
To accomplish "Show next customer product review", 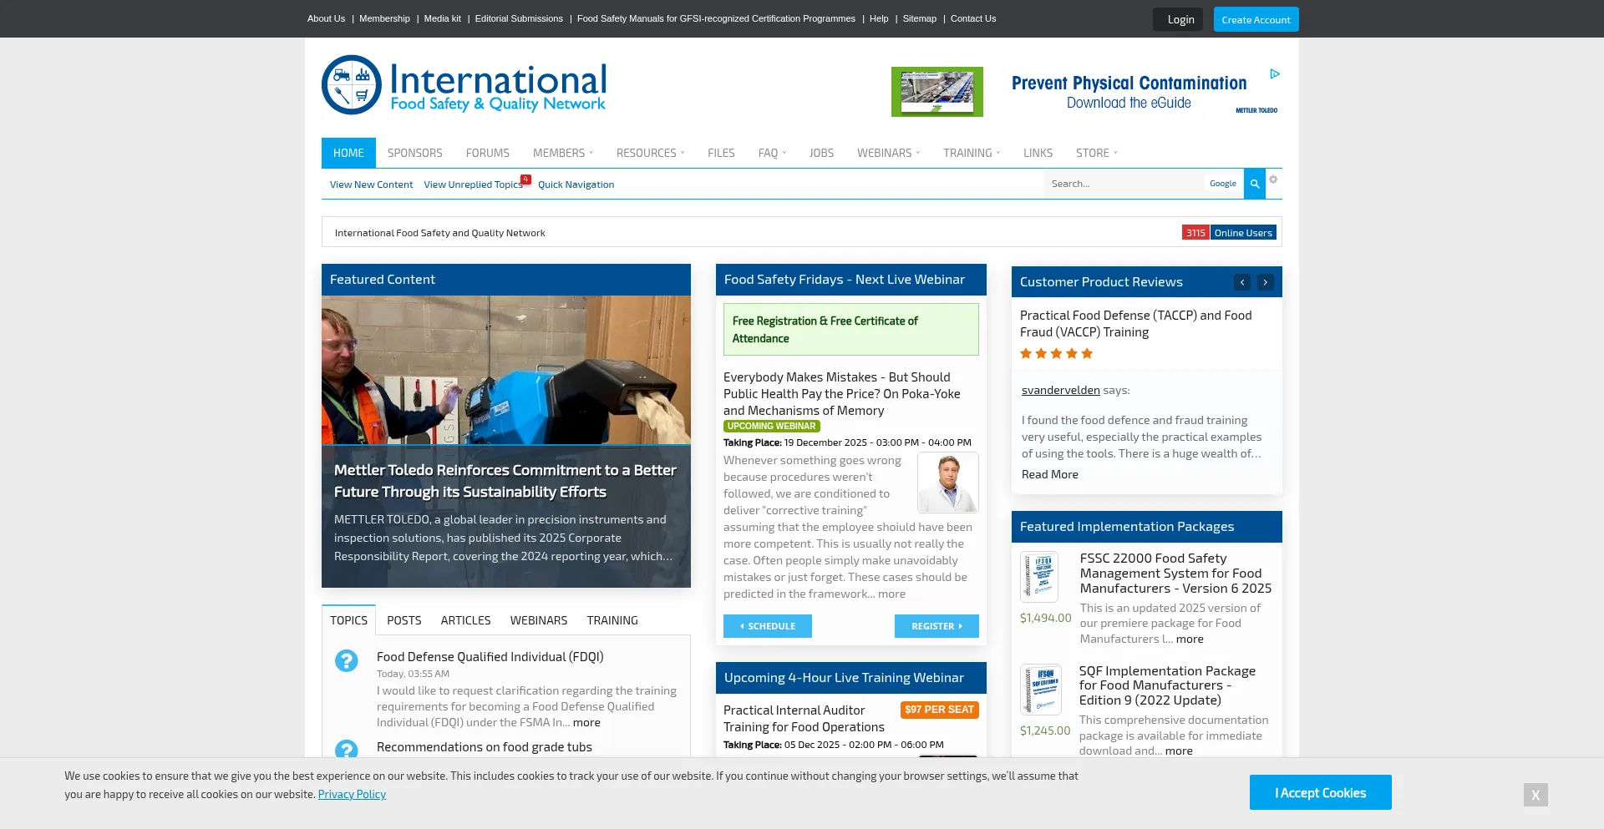I will coord(1266,282).
